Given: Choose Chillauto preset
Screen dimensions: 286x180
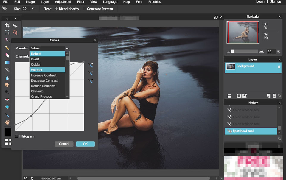Looking at the screenshot, I should (47, 91).
